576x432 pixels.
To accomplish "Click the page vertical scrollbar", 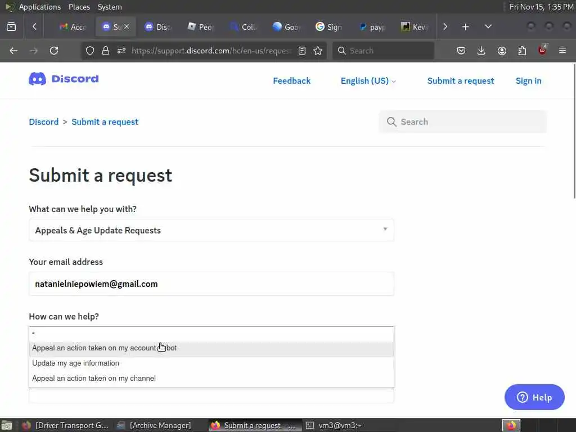I will click(574, 131).
